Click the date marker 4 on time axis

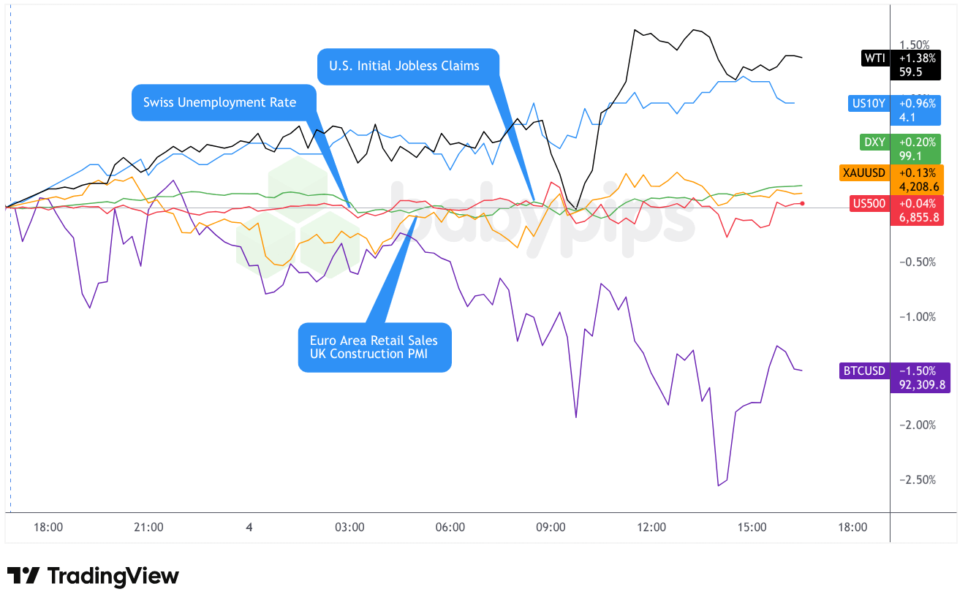[249, 528]
